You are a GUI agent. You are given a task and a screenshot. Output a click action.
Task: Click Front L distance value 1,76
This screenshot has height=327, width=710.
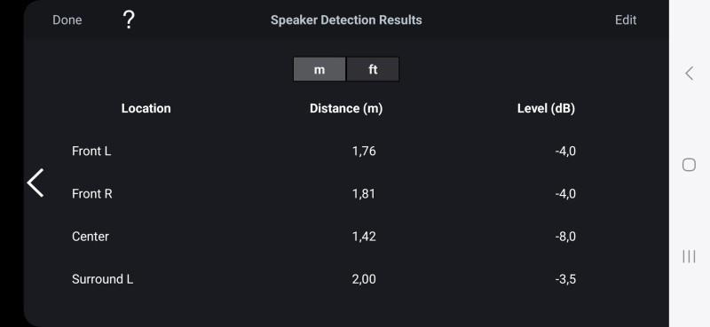pyautogui.click(x=364, y=151)
